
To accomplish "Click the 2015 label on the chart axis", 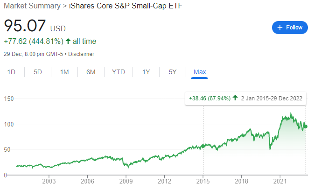I will (202, 181).
